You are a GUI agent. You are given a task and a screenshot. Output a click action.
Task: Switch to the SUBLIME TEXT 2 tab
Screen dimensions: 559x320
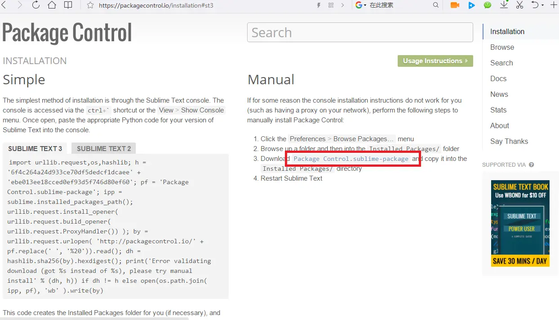[x=104, y=148]
